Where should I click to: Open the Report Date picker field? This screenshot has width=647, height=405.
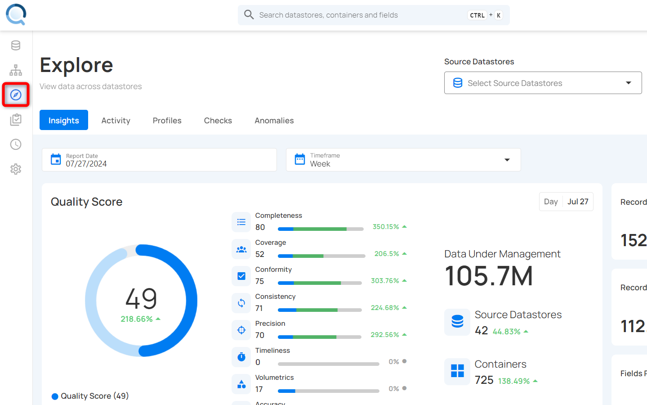pos(159,160)
